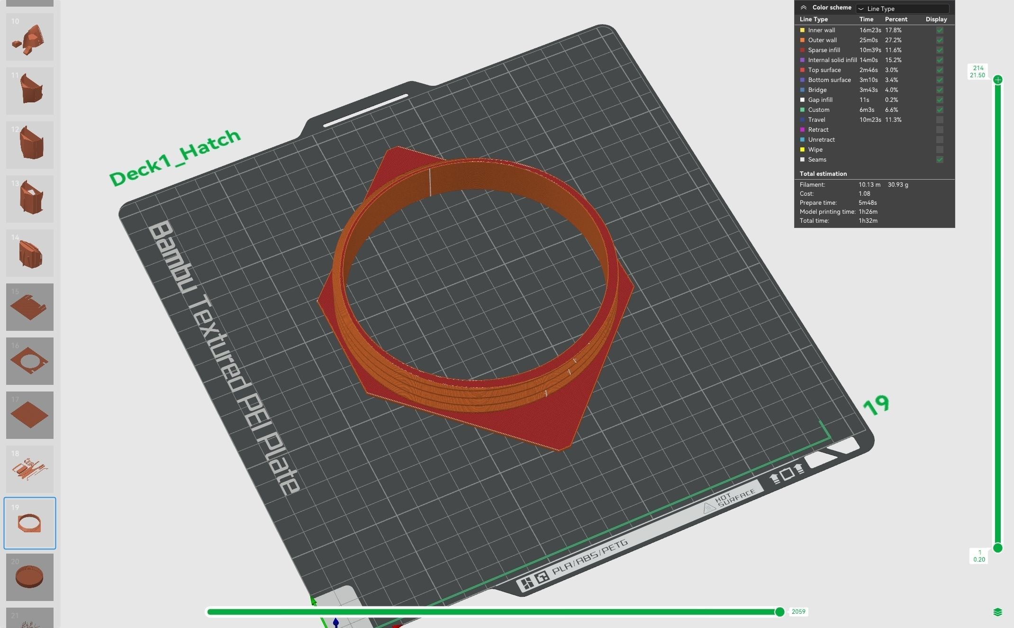The width and height of the screenshot is (1014, 628).
Task: Click the Outer wall orange color swatch
Action: 802,40
